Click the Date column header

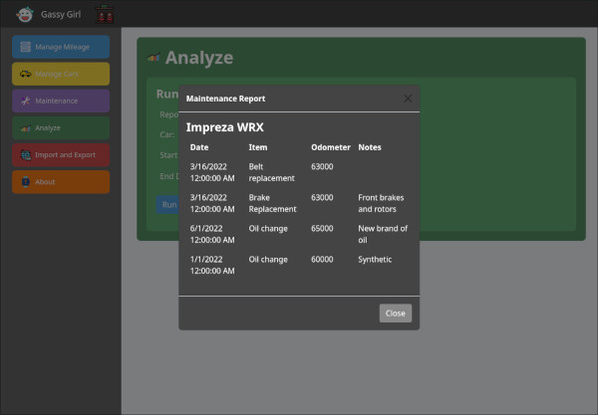(x=199, y=147)
